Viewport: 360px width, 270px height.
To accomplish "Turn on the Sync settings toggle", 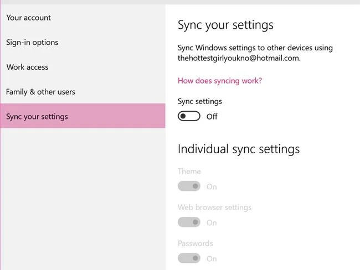I will pos(189,116).
